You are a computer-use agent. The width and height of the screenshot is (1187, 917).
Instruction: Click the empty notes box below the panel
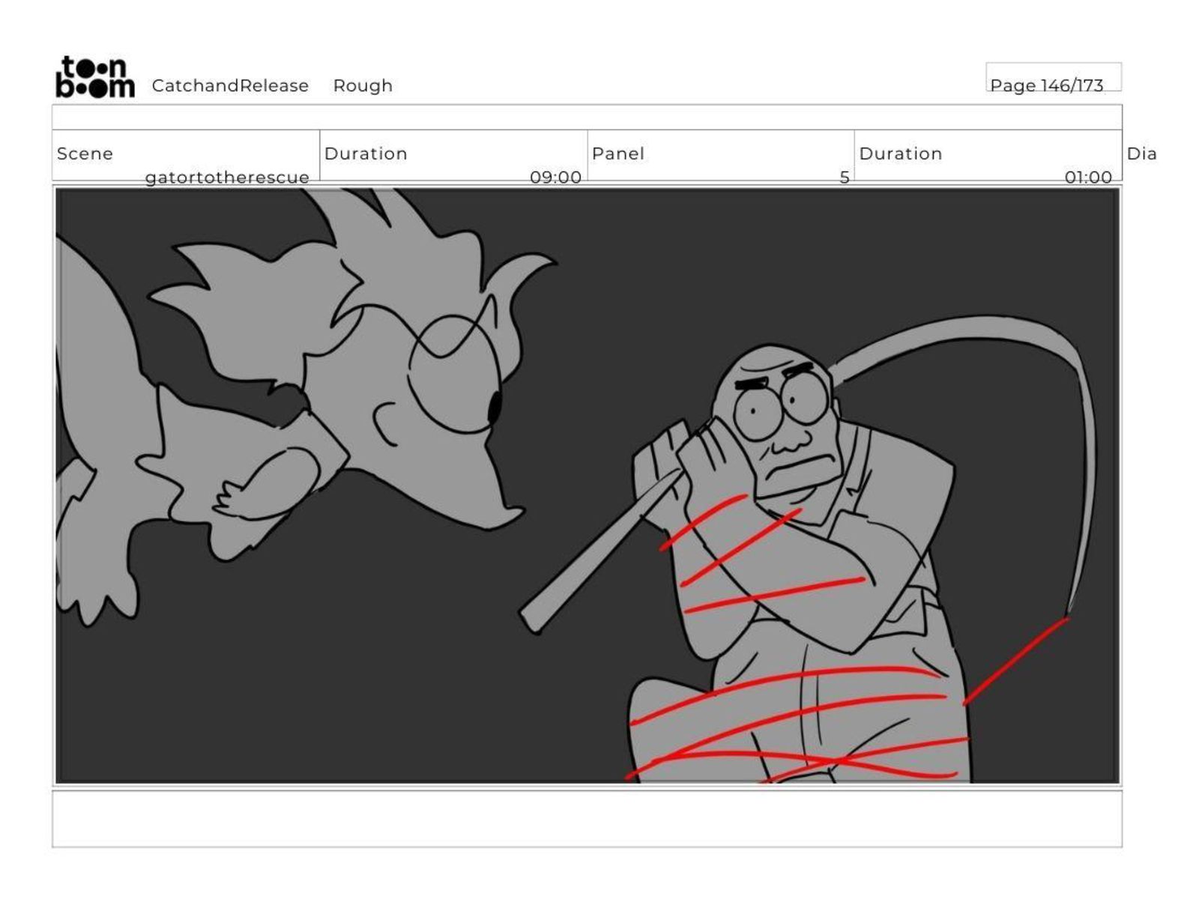click(587, 819)
